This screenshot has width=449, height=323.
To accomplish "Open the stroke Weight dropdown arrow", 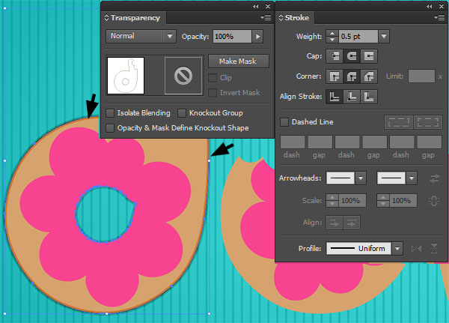I will pyautogui.click(x=384, y=37).
